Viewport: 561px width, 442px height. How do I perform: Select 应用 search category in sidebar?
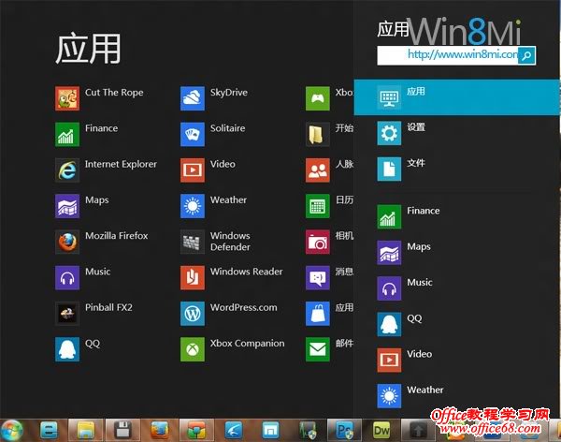pyautogui.click(x=457, y=97)
